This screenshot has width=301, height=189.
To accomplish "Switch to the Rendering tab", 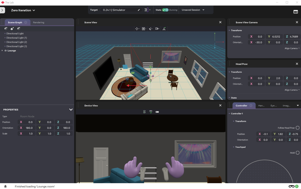I will point(39,22).
